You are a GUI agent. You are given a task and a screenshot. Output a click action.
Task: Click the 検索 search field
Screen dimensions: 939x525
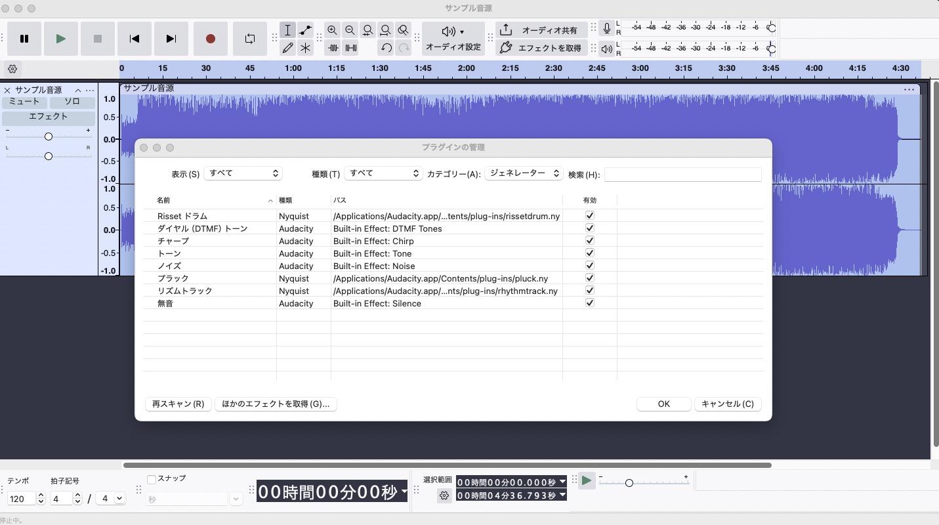pos(682,175)
